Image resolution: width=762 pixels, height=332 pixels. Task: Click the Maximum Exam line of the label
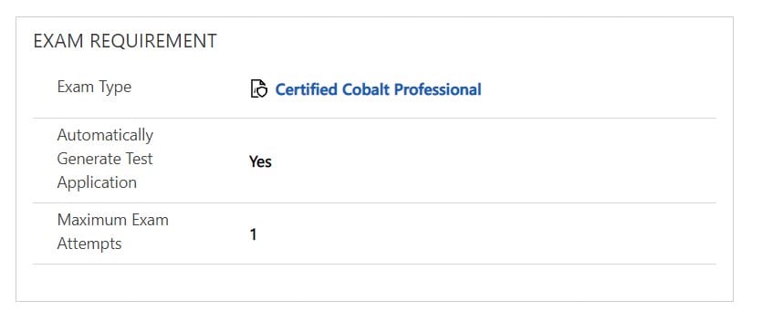[113, 220]
